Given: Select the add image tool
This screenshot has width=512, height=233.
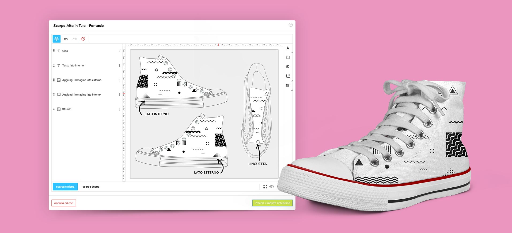Looking at the screenshot, I should tap(288, 58).
